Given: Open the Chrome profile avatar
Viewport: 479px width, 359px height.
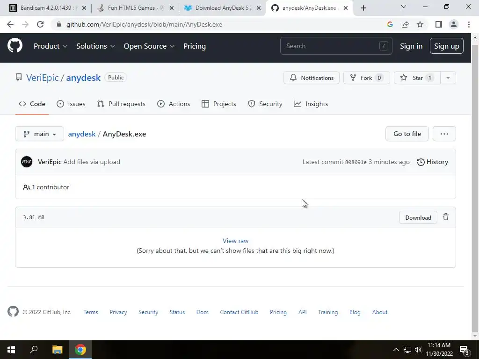Looking at the screenshot, I should pyautogui.click(x=454, y=24).
